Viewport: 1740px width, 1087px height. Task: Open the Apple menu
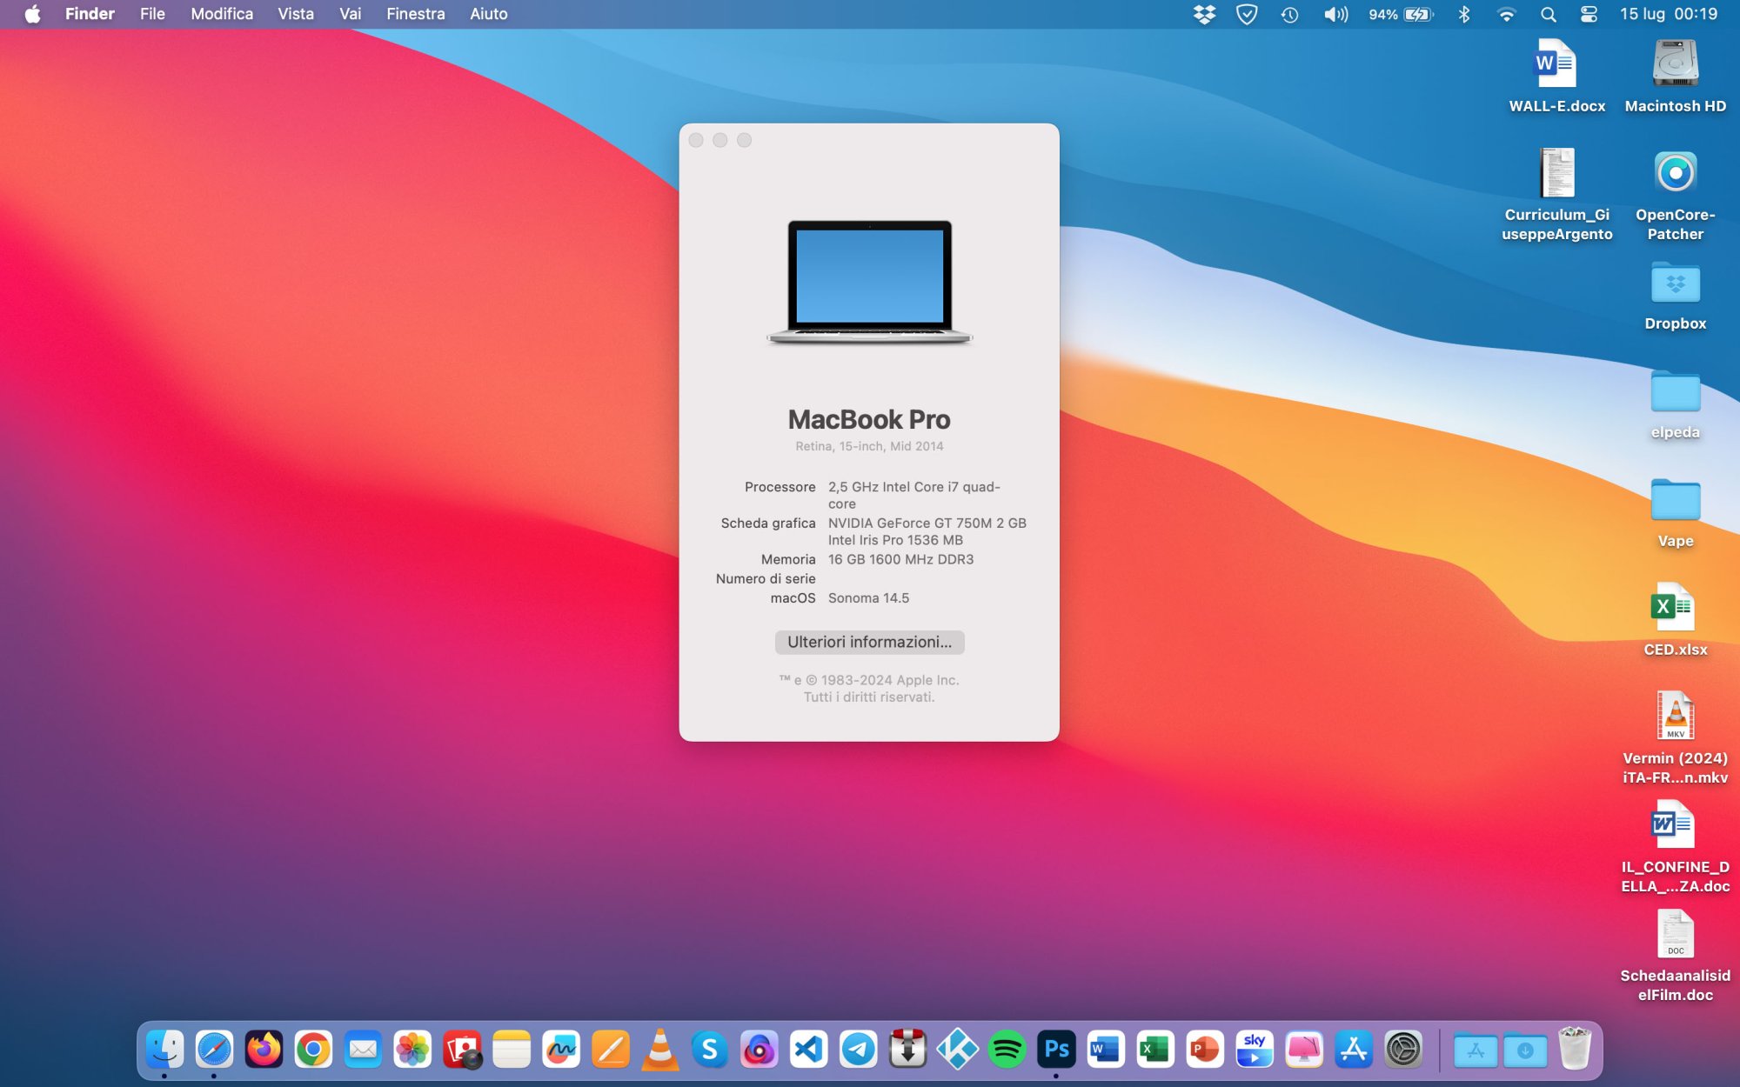pyautogui.click(x=32, y=14)
